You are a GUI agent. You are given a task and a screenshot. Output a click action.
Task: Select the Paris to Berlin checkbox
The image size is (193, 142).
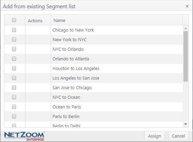pos(14,116)
